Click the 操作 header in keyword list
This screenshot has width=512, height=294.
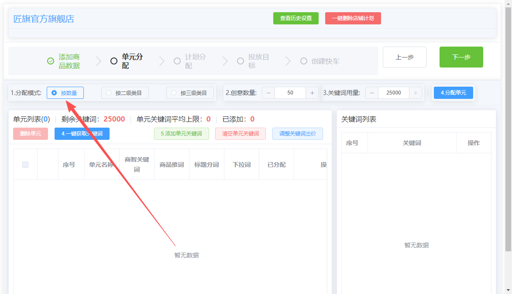[x=474, y=143]
